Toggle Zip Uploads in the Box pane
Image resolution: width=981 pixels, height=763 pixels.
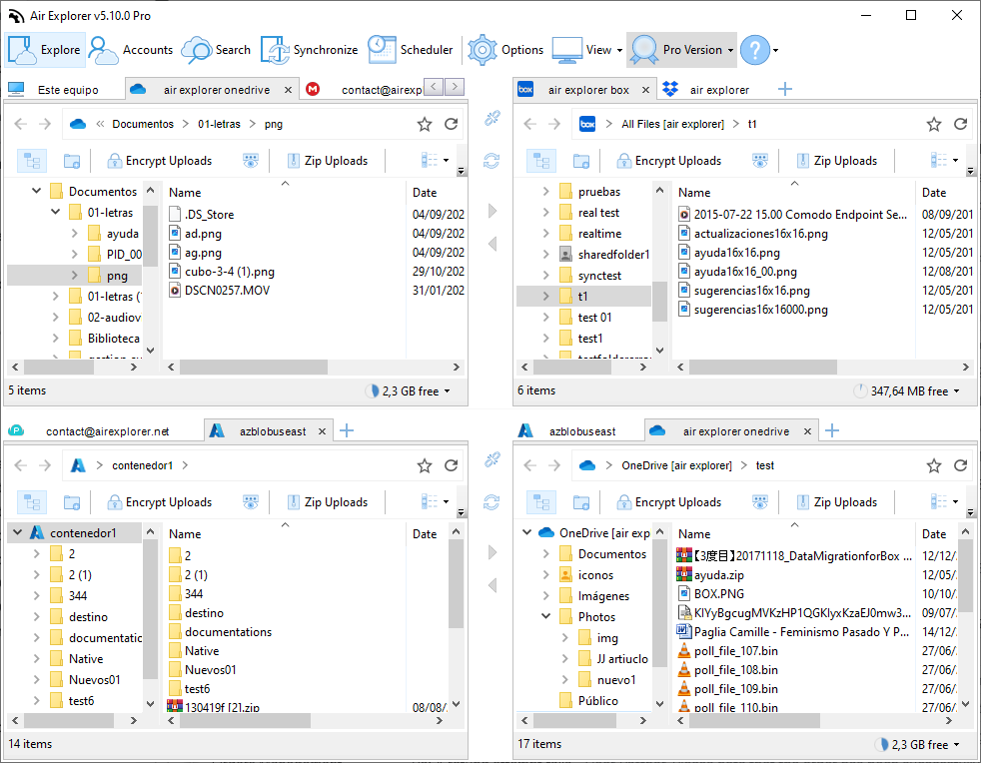[x=836, y=161]
